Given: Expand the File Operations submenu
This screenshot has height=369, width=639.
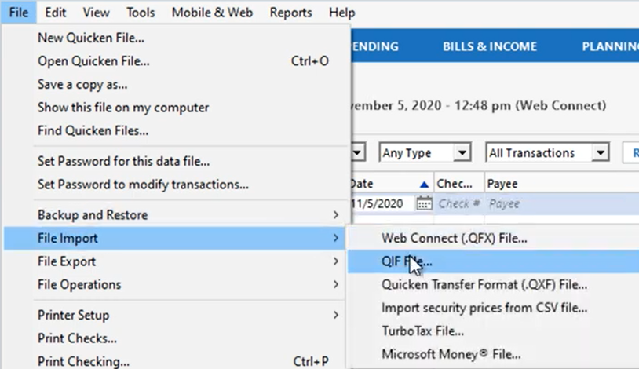Looking at the screenshot, I should pos(175,284).
